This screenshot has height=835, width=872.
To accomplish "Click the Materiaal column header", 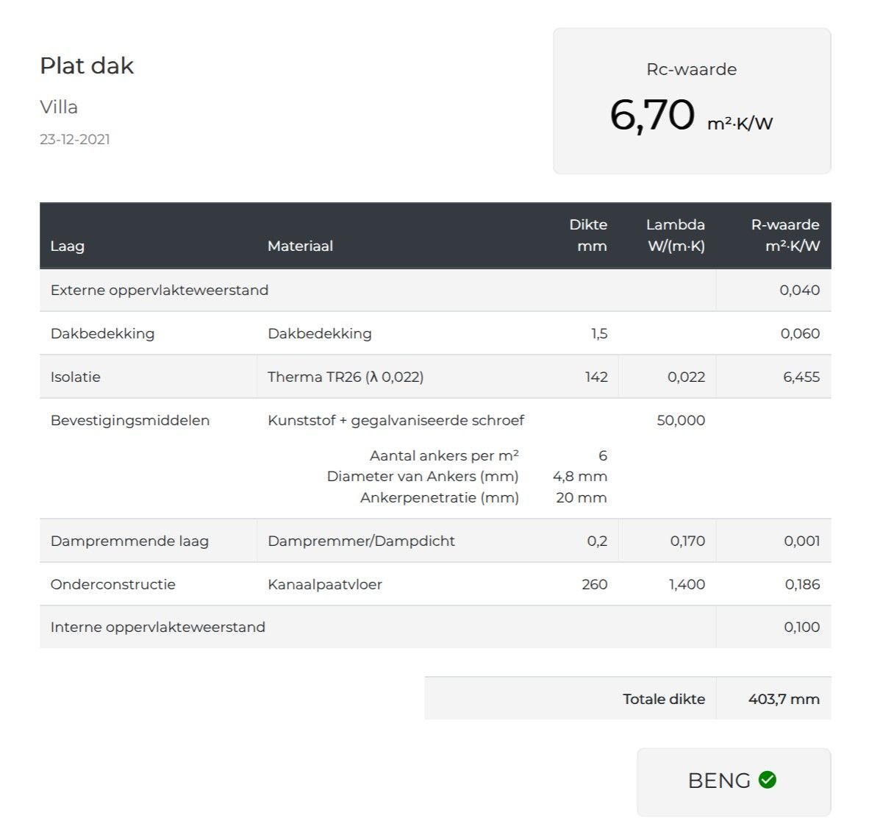I will [300, 246].
